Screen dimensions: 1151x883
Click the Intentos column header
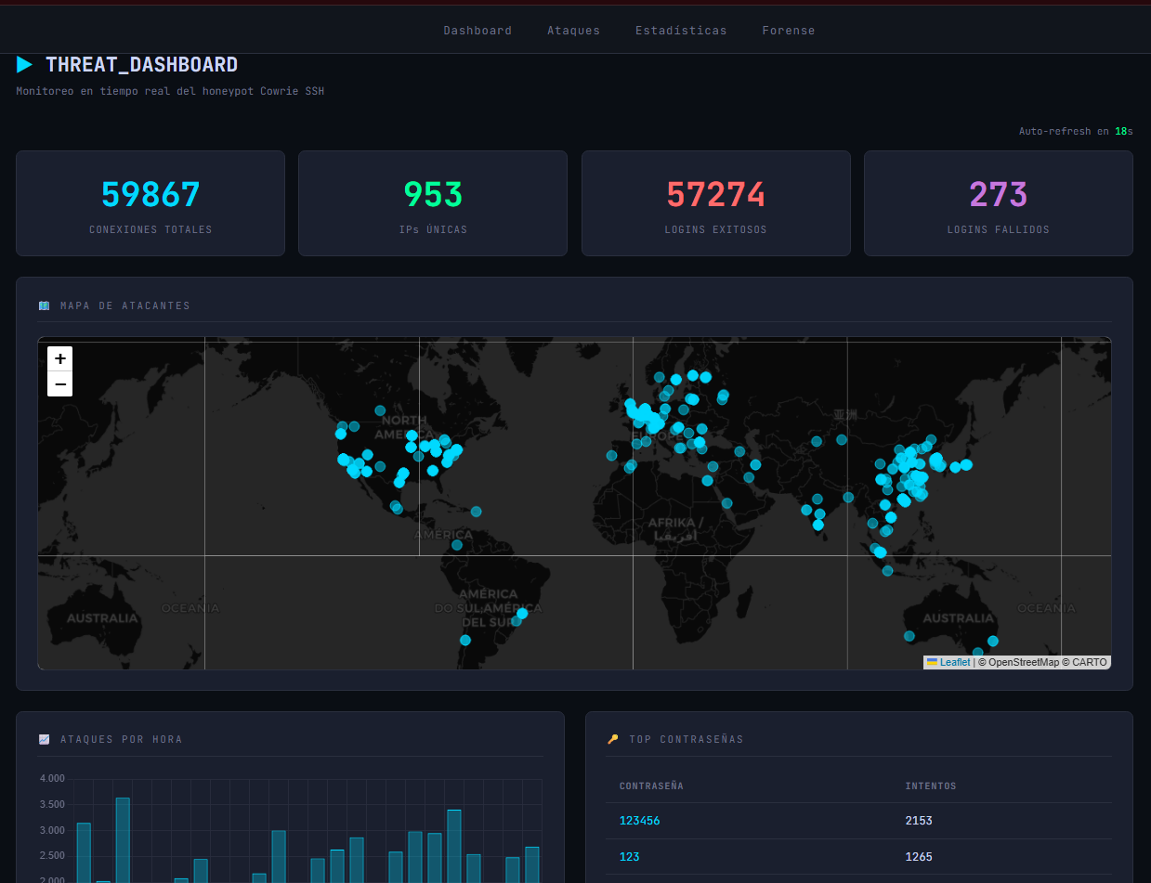click(x=931, y=786)
